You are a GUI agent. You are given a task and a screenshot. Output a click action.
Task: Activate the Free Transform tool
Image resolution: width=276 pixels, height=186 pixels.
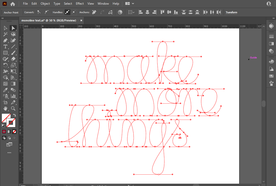click(13, 71)
